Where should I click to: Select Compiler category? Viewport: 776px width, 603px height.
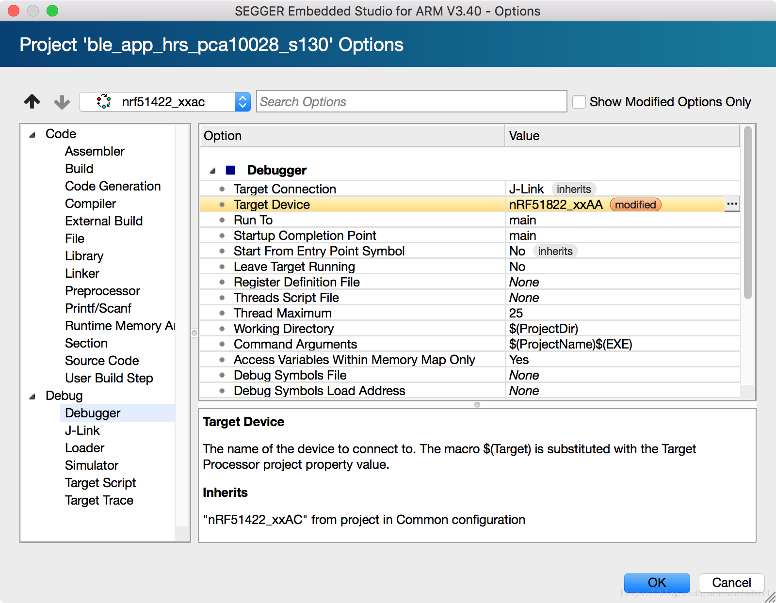(90, 204)
